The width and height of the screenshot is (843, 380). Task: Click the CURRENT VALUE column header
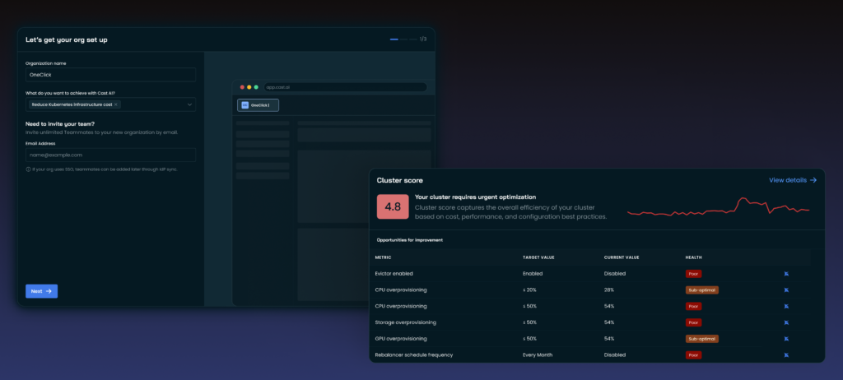622,257
